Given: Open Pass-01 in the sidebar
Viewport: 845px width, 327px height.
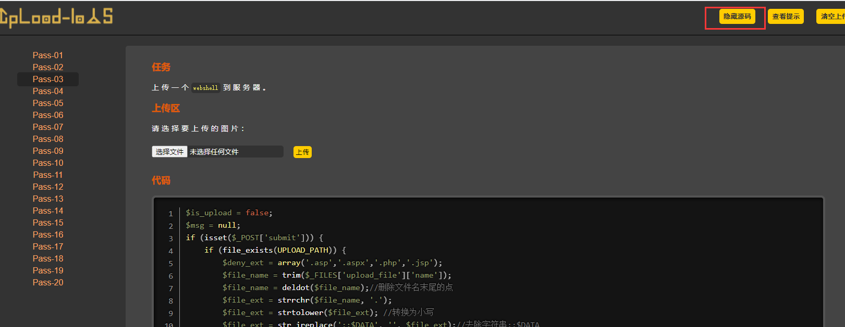Looking at the screenshot, I should pos(48,55).
